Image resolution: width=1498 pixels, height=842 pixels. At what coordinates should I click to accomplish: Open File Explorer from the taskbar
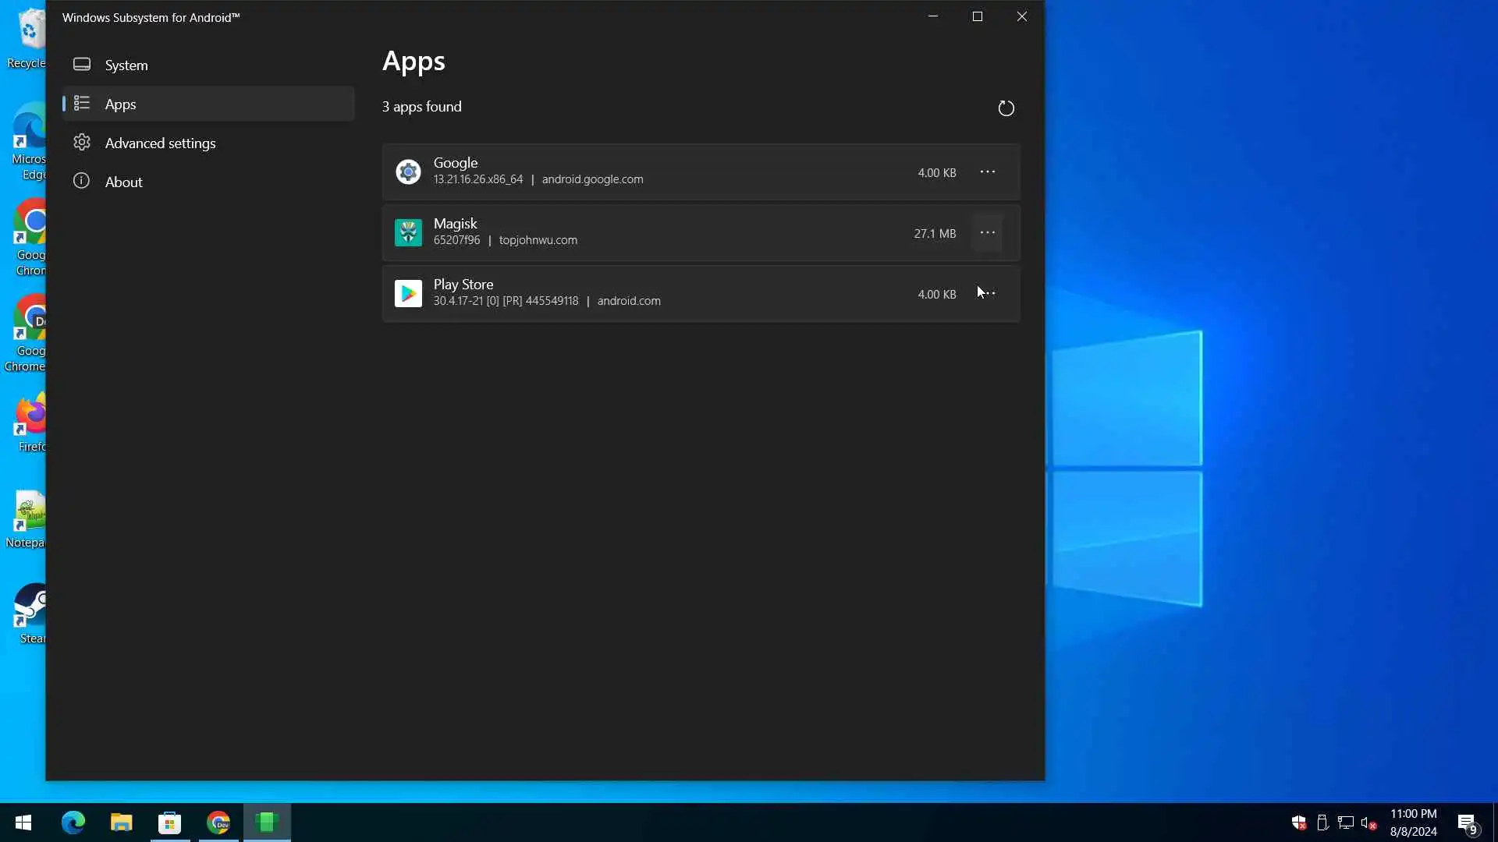tap(121, 823)
